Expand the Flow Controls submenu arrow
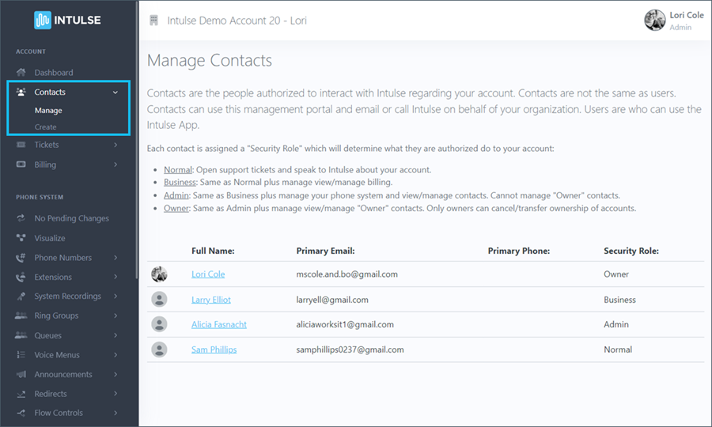The height and width of the screenshot is (427, 712). pos(116,413)
